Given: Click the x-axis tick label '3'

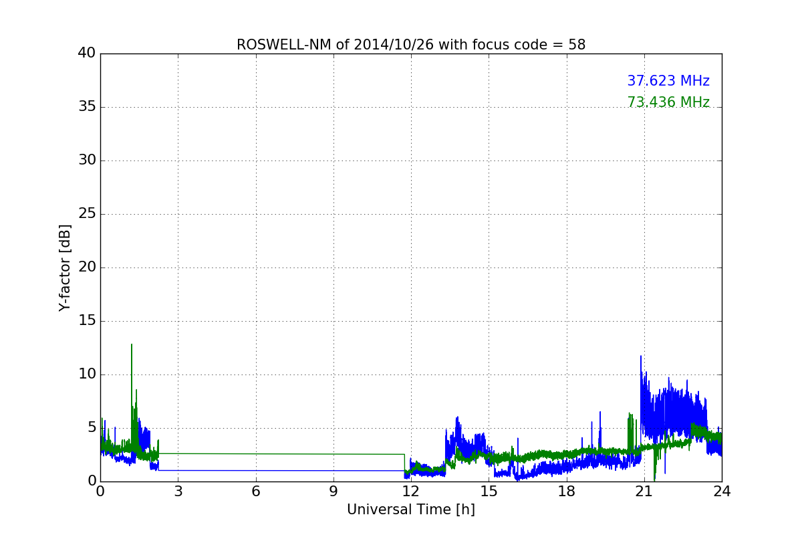Looking at the screenshot, I should coord(178,492).
